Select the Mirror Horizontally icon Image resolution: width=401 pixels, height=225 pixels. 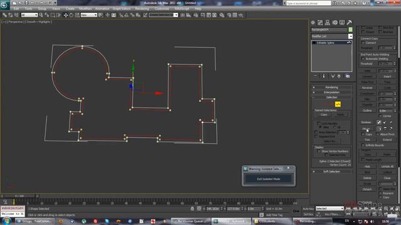tap(378, 129)
